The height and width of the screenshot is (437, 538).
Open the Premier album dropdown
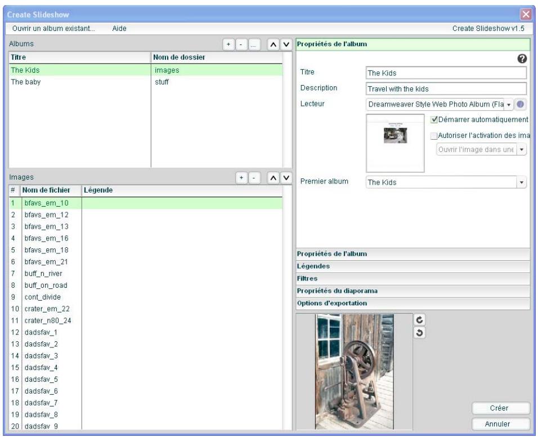(x=522, y=182)
